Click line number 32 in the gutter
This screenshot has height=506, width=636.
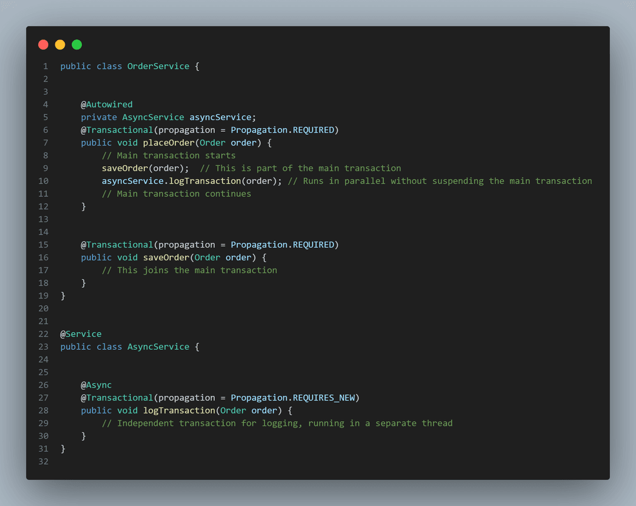pos(43,461)
